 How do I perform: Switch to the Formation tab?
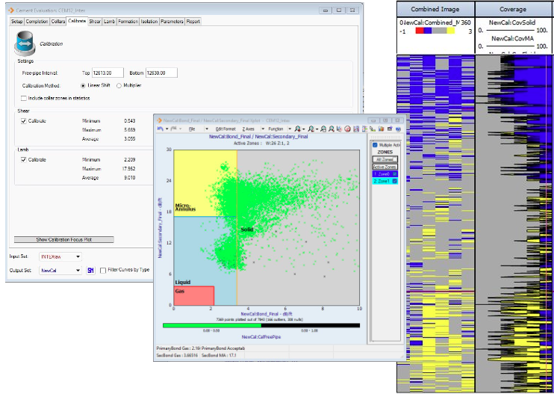point(128,22)
